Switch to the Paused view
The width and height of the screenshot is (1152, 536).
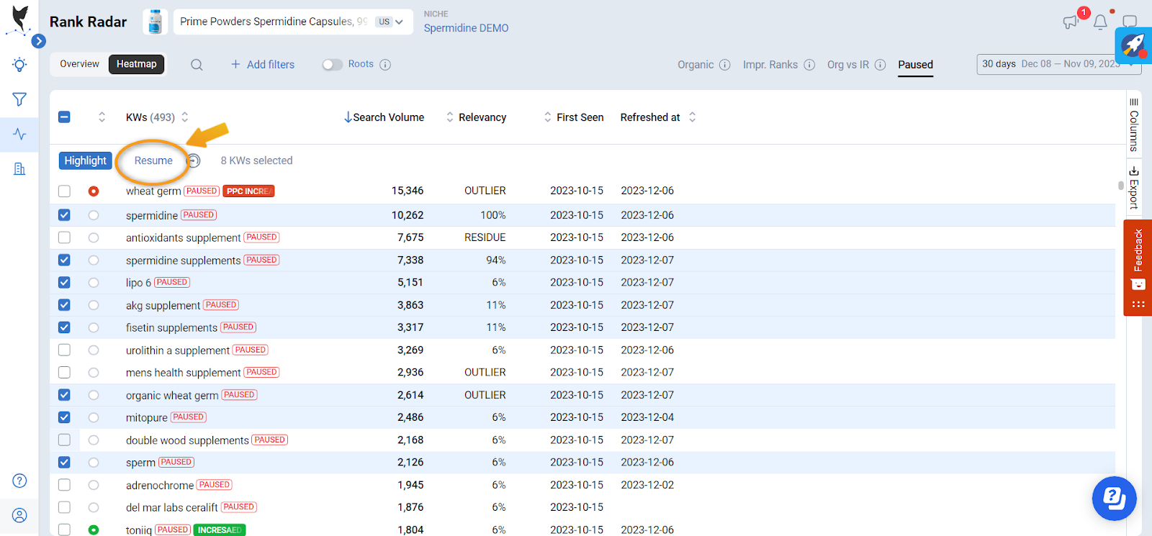915,65
